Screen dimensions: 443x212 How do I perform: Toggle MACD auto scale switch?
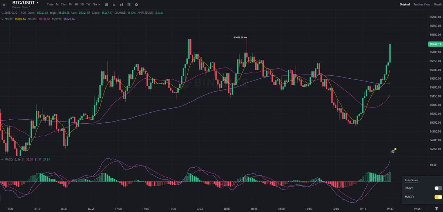[x=438, y=197]
